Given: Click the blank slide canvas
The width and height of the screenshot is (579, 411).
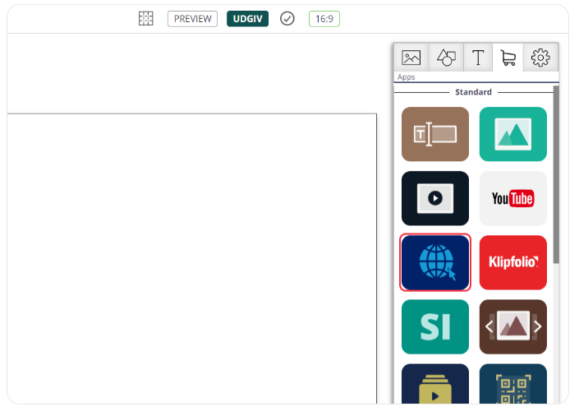Looking at the screenshot, I should (x=191, y=259).
